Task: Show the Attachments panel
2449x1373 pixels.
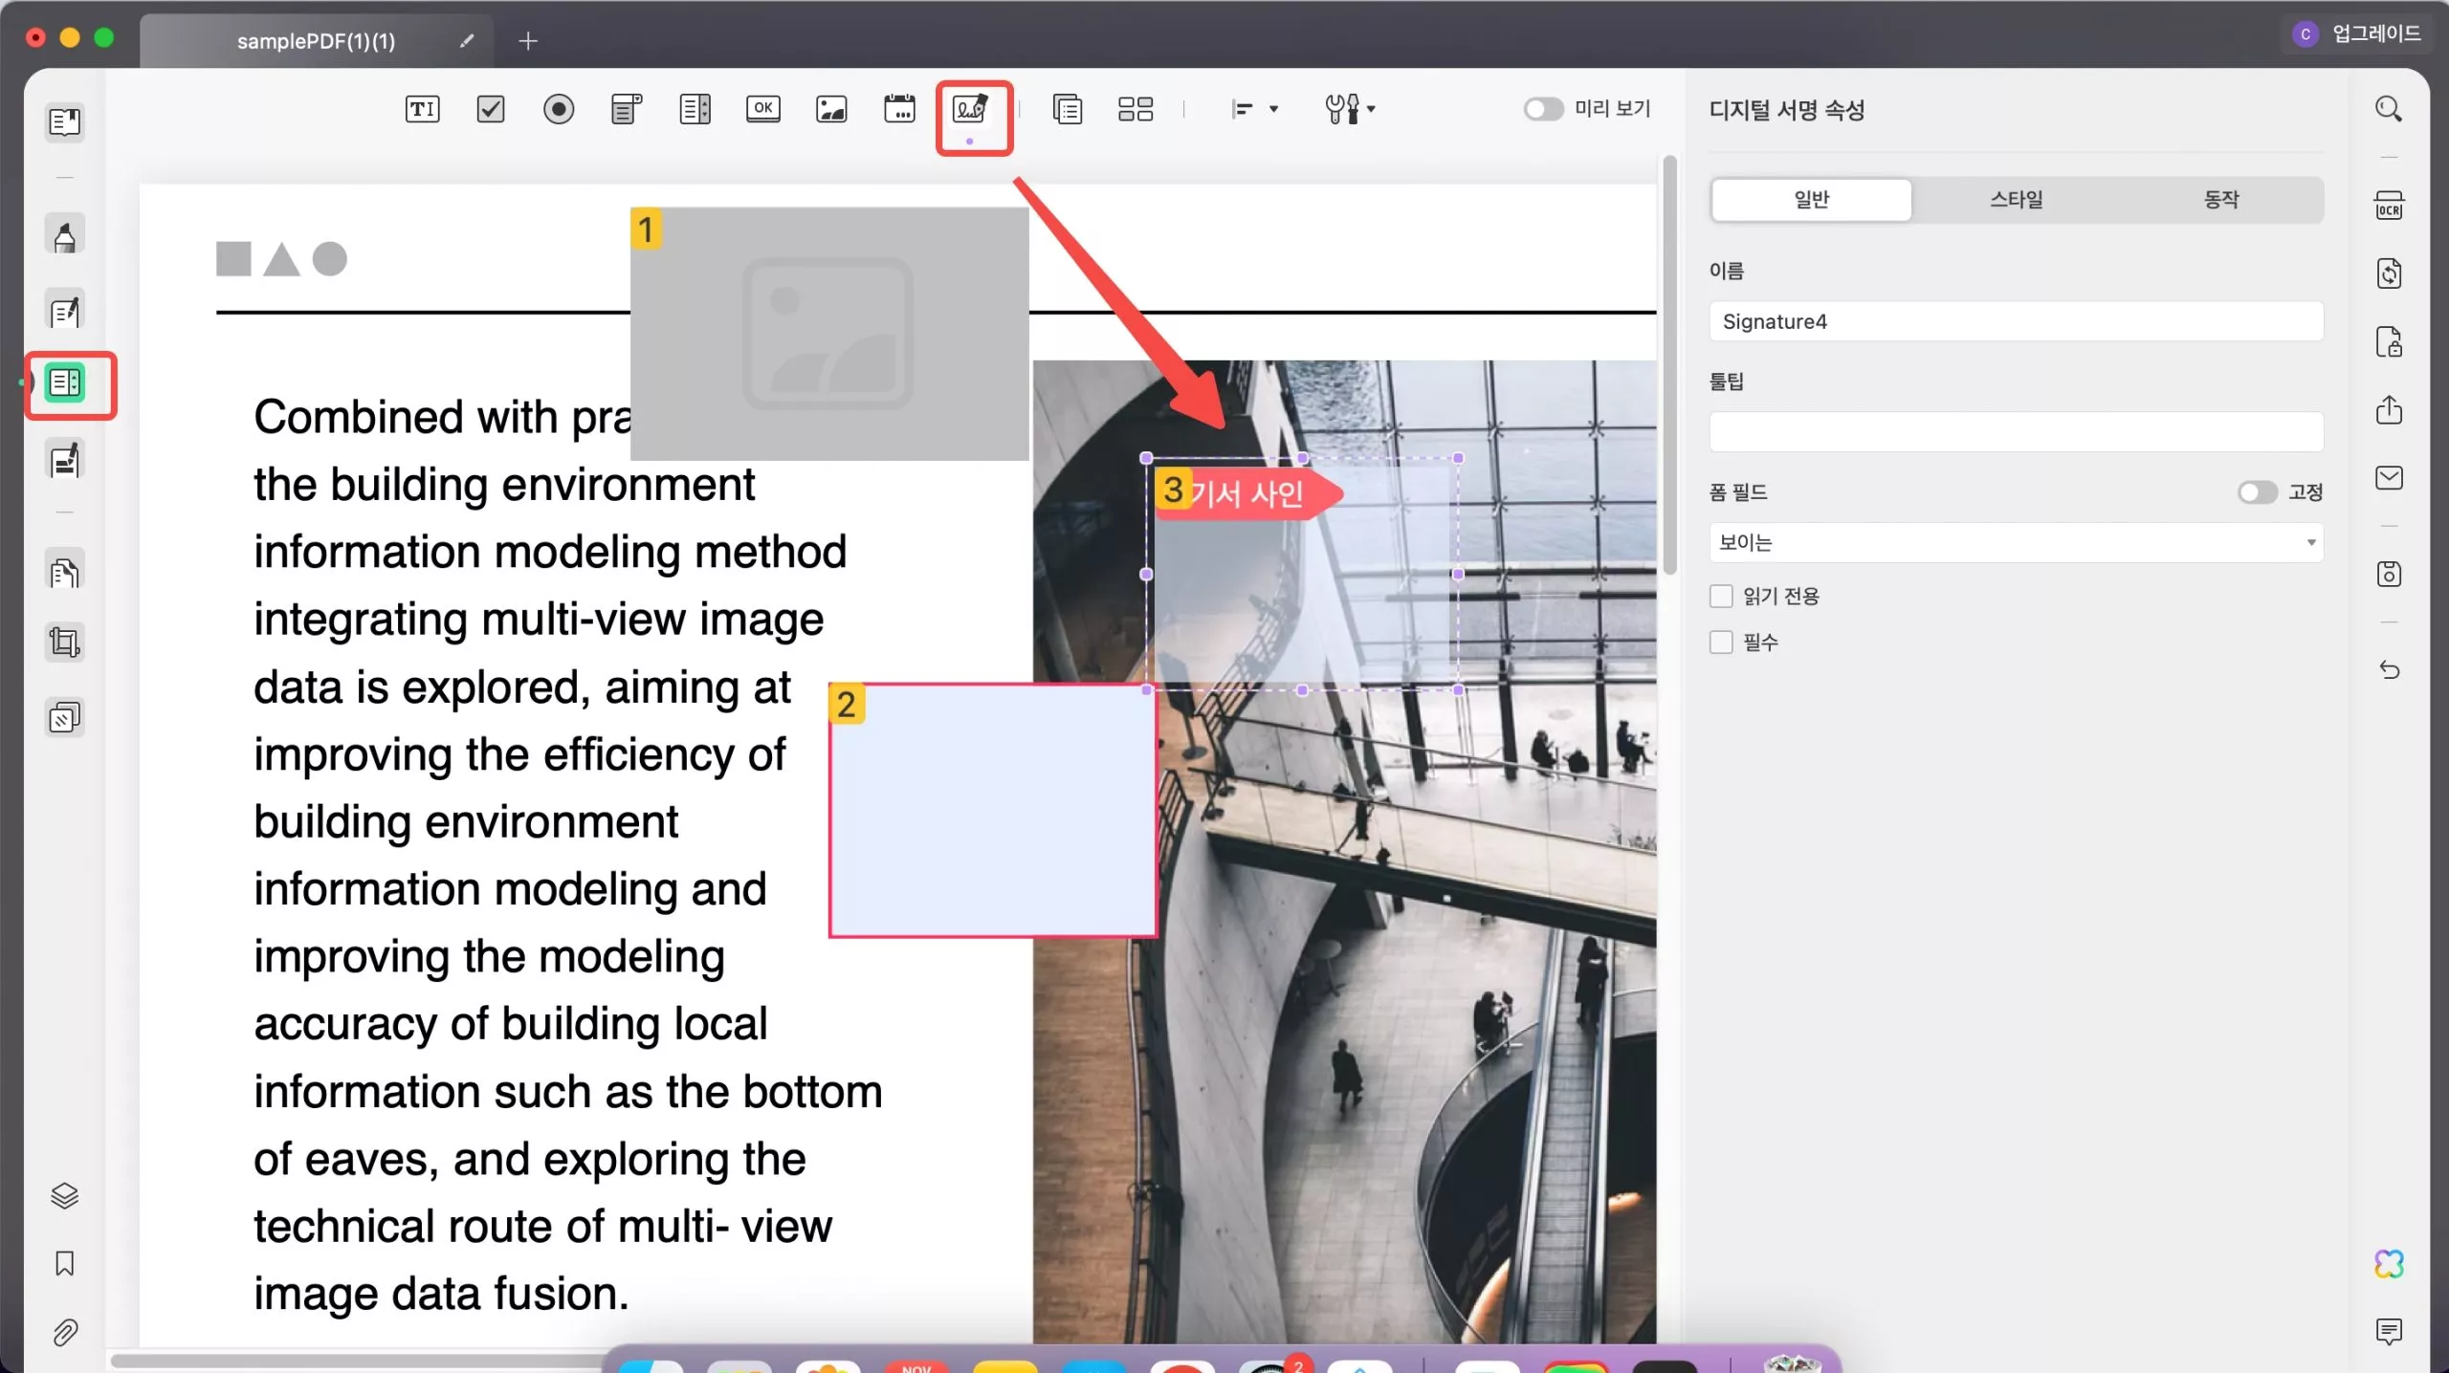Action: tap(65, 1333)
